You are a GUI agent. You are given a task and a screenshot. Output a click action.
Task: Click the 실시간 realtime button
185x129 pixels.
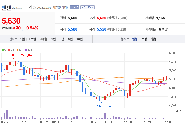(74, 7)
